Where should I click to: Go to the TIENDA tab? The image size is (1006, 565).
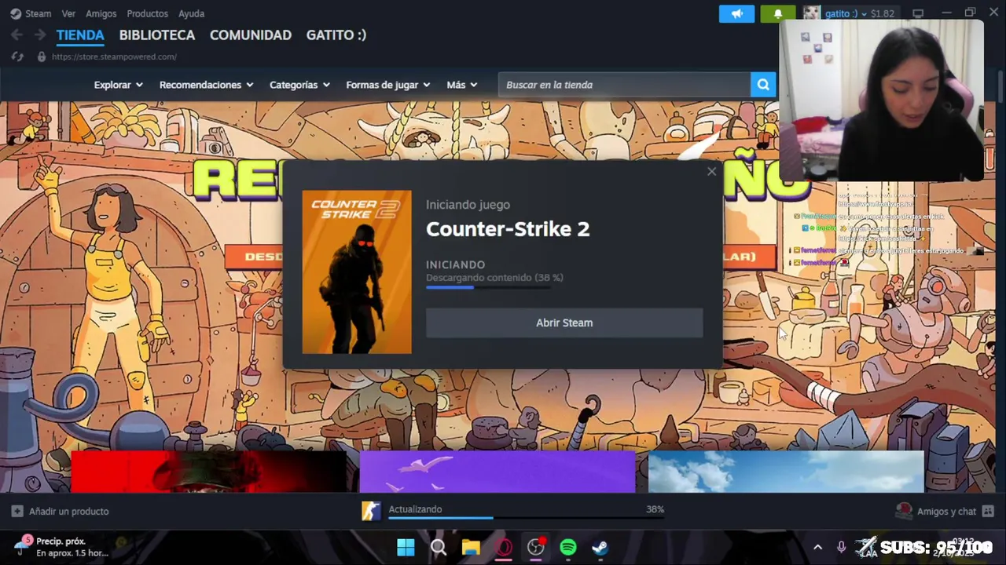80,35
